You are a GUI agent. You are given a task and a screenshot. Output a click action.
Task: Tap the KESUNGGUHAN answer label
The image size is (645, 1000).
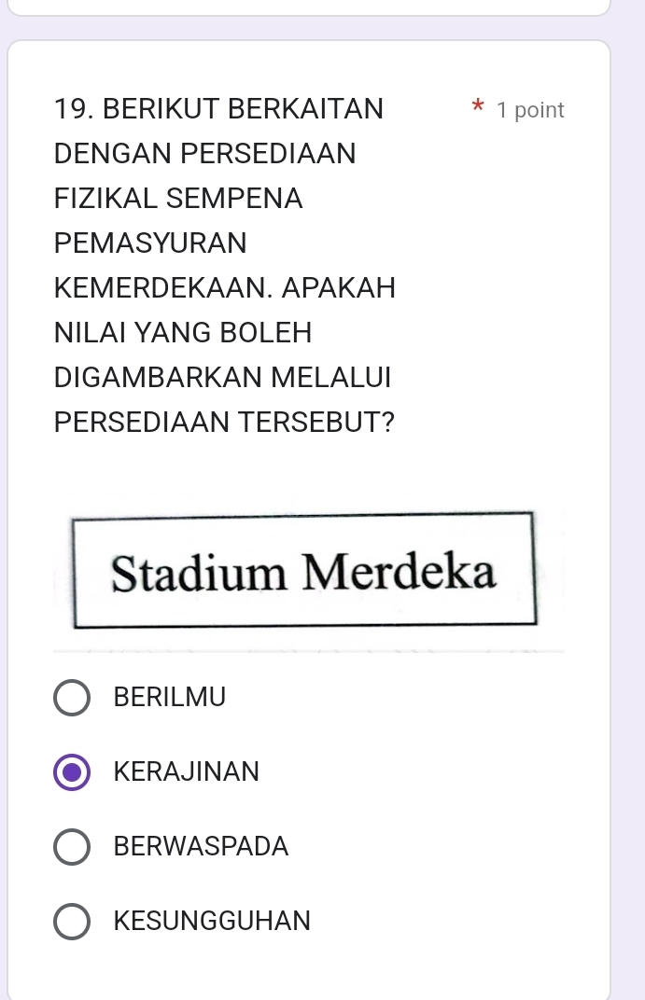pos(212,922)
